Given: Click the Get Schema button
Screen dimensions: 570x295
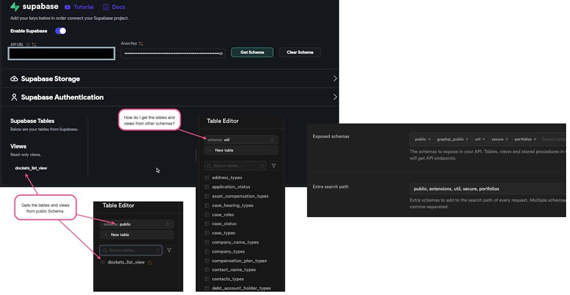Looking at the screenshot, I should pyautogui.click(x=253, y=52).
